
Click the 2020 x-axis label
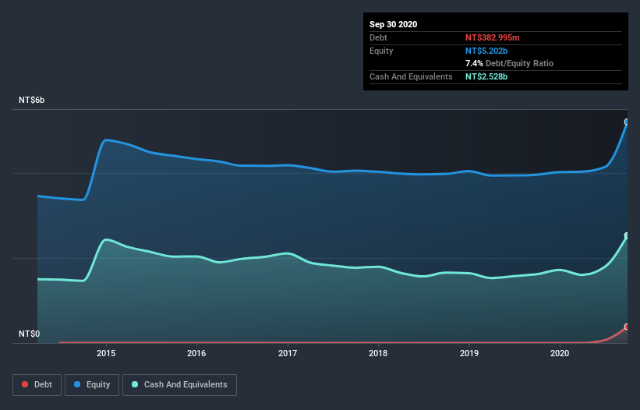pos(560,353)
